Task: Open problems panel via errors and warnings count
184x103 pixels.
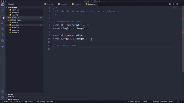Action: click(x=18, y=102)
